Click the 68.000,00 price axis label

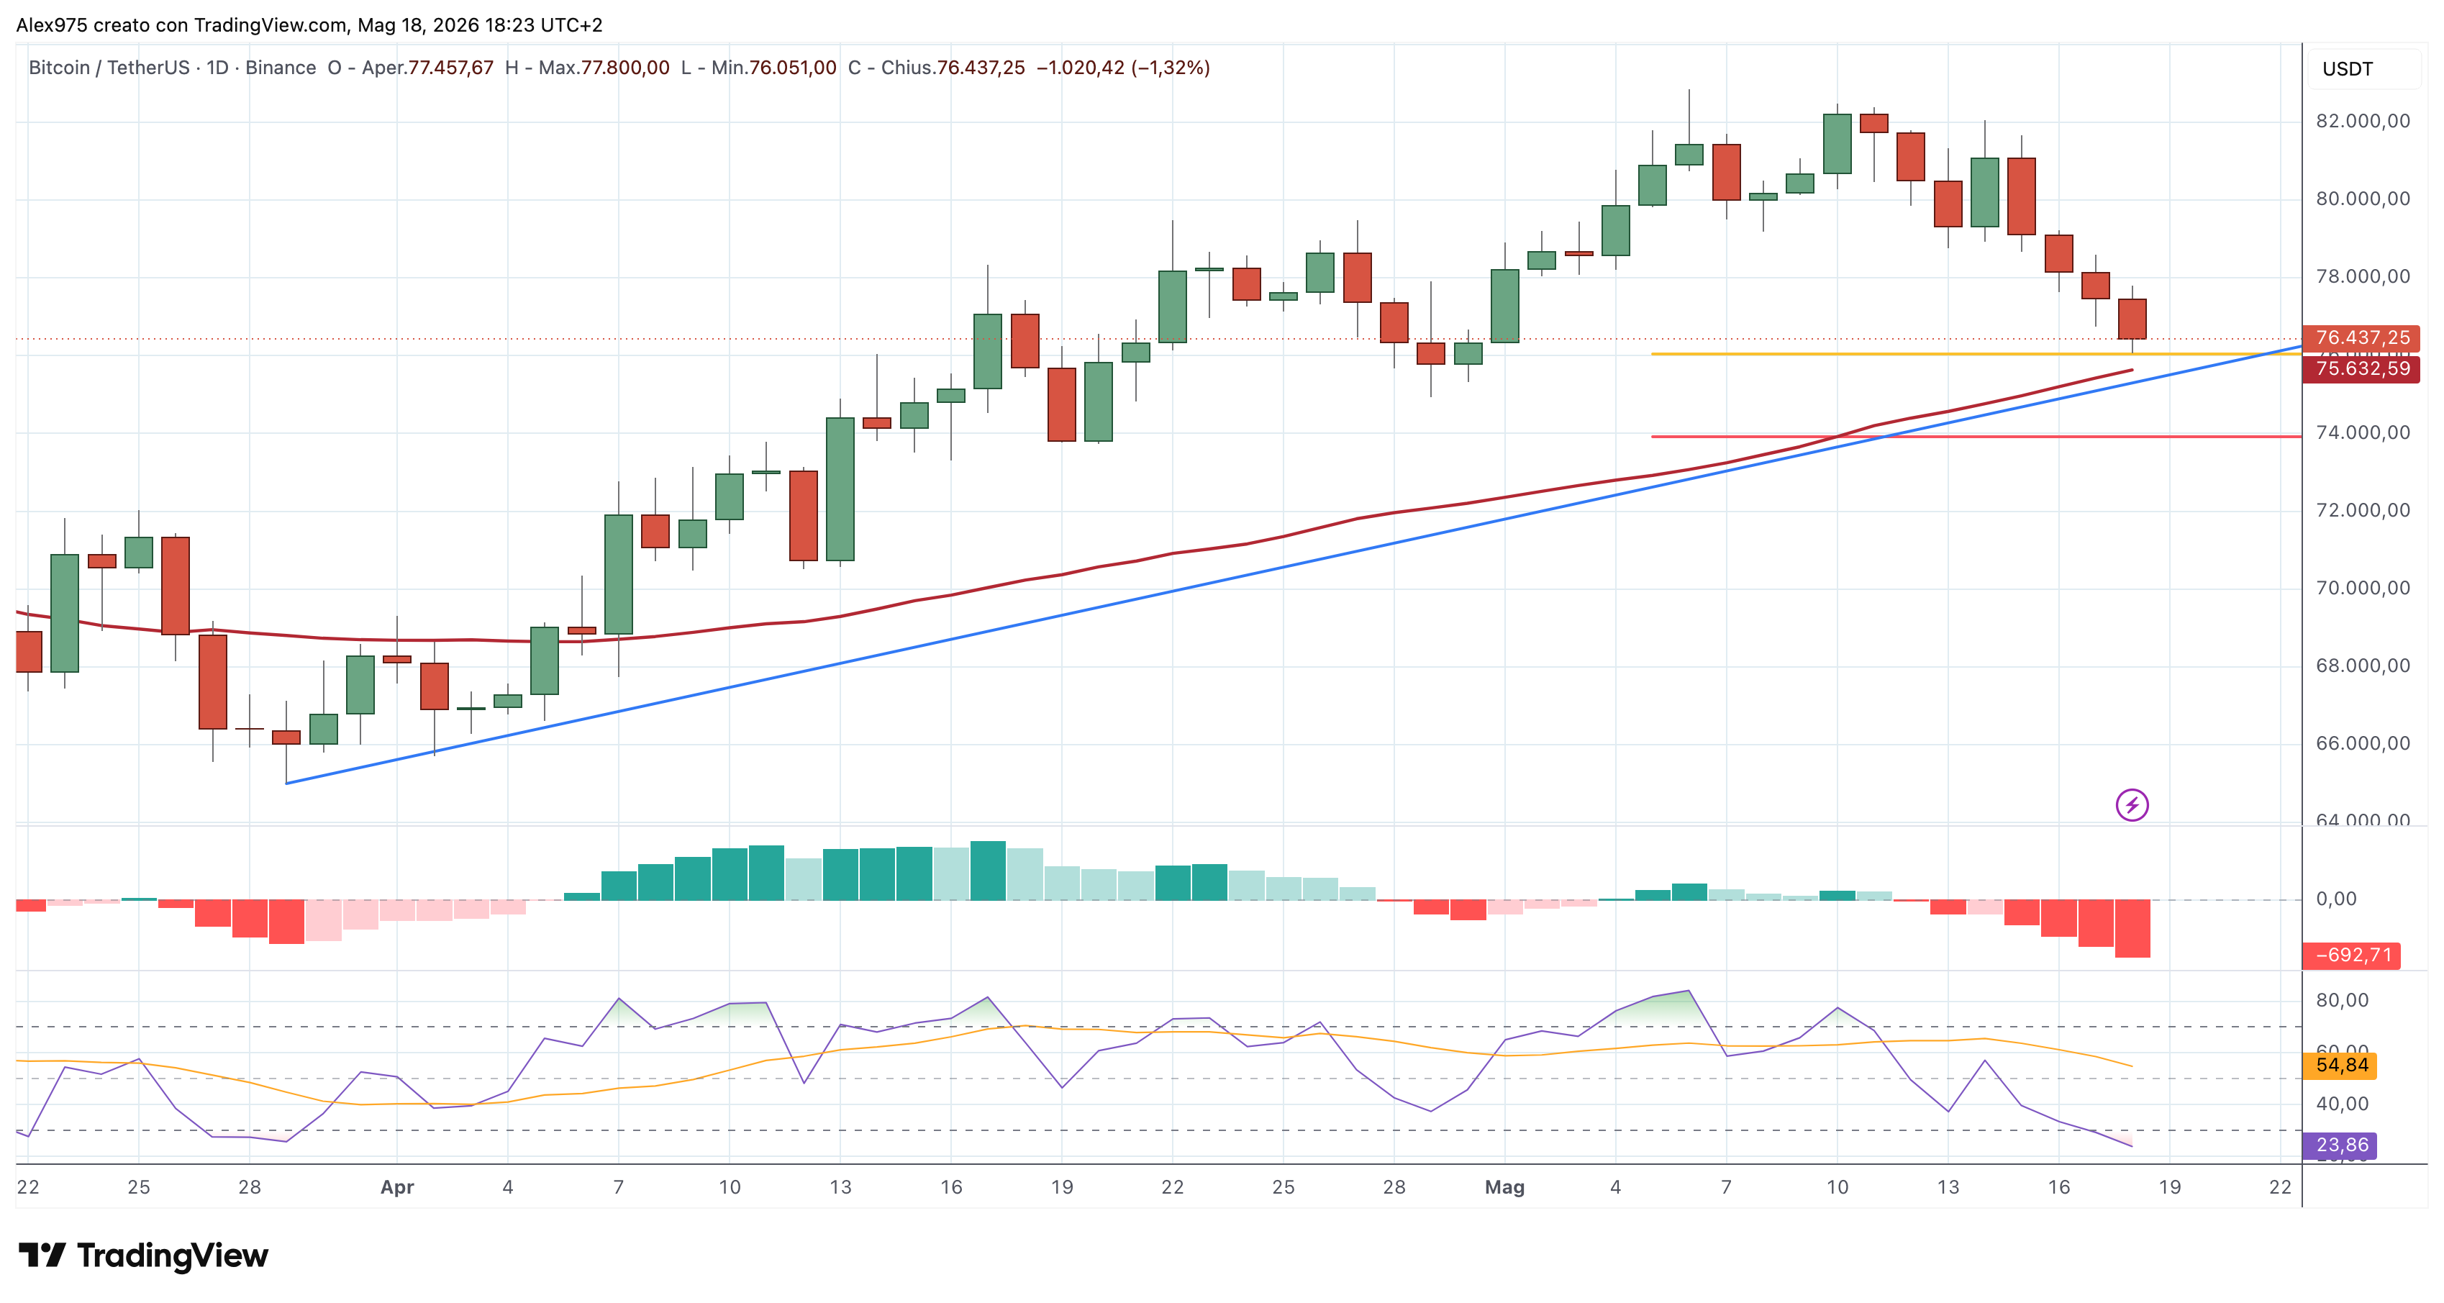pyautogui.click(x=2363, y=666)
